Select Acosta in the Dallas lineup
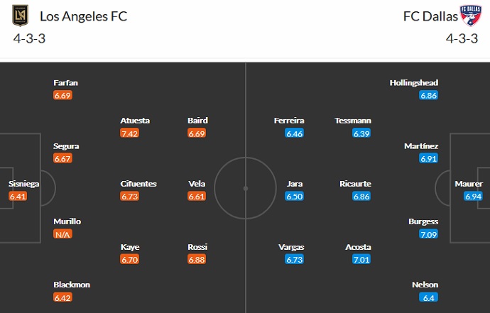490x313 pixels. [358, 247]
